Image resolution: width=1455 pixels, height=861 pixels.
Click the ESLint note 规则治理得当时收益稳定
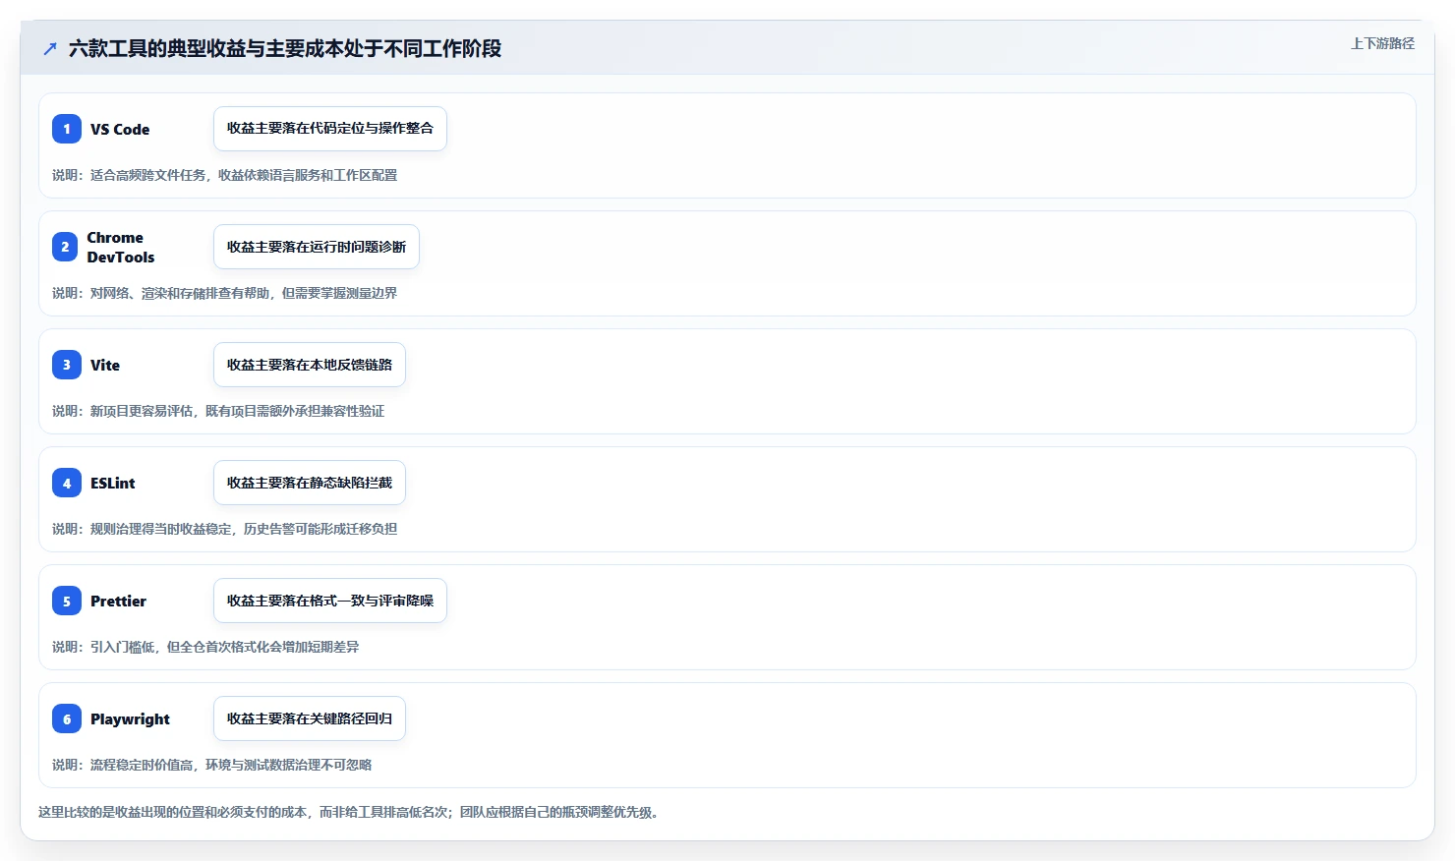225,529
